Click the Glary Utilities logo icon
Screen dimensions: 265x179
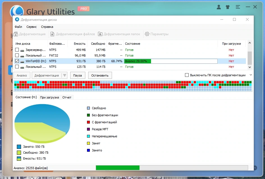(x=17, y=12)
